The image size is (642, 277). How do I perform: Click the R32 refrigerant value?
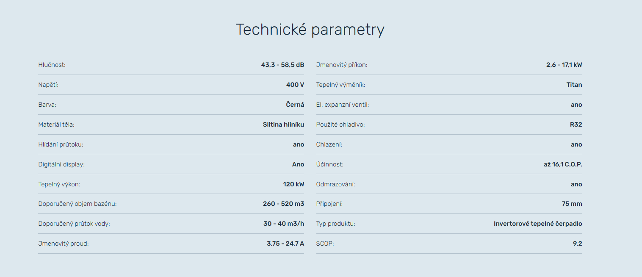pos(576,125)
